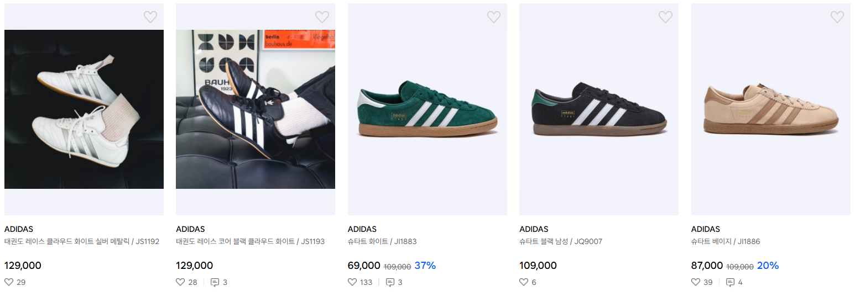Screen dimensions: 855x302
Task: Click like-count heart showing 133
Action: (352, 282)
